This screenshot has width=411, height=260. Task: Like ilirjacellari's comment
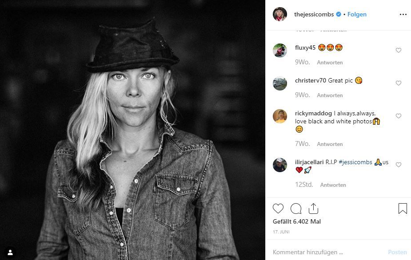pos(399,165)
